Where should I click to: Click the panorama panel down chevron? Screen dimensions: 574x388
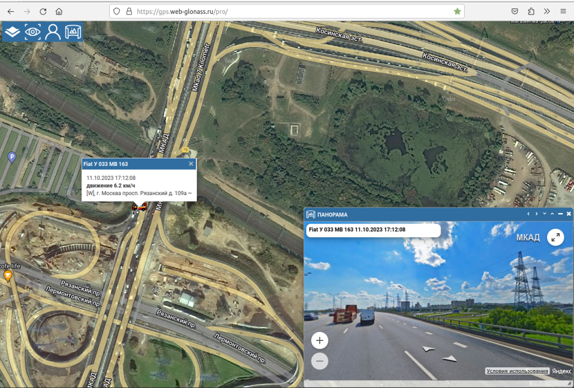point(544,214)
